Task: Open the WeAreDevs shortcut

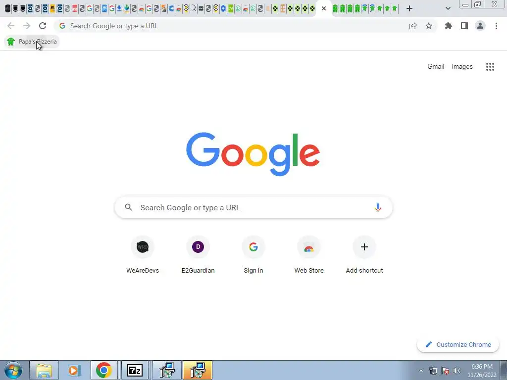Action: (x=143, y=255)
